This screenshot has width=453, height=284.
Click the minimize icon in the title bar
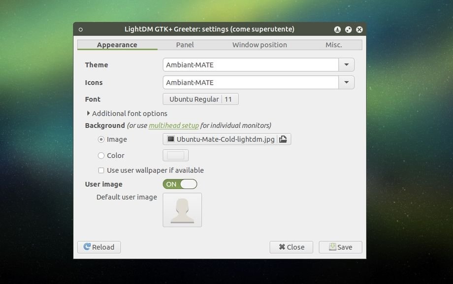pyautogui.click(x=337, y=30)
